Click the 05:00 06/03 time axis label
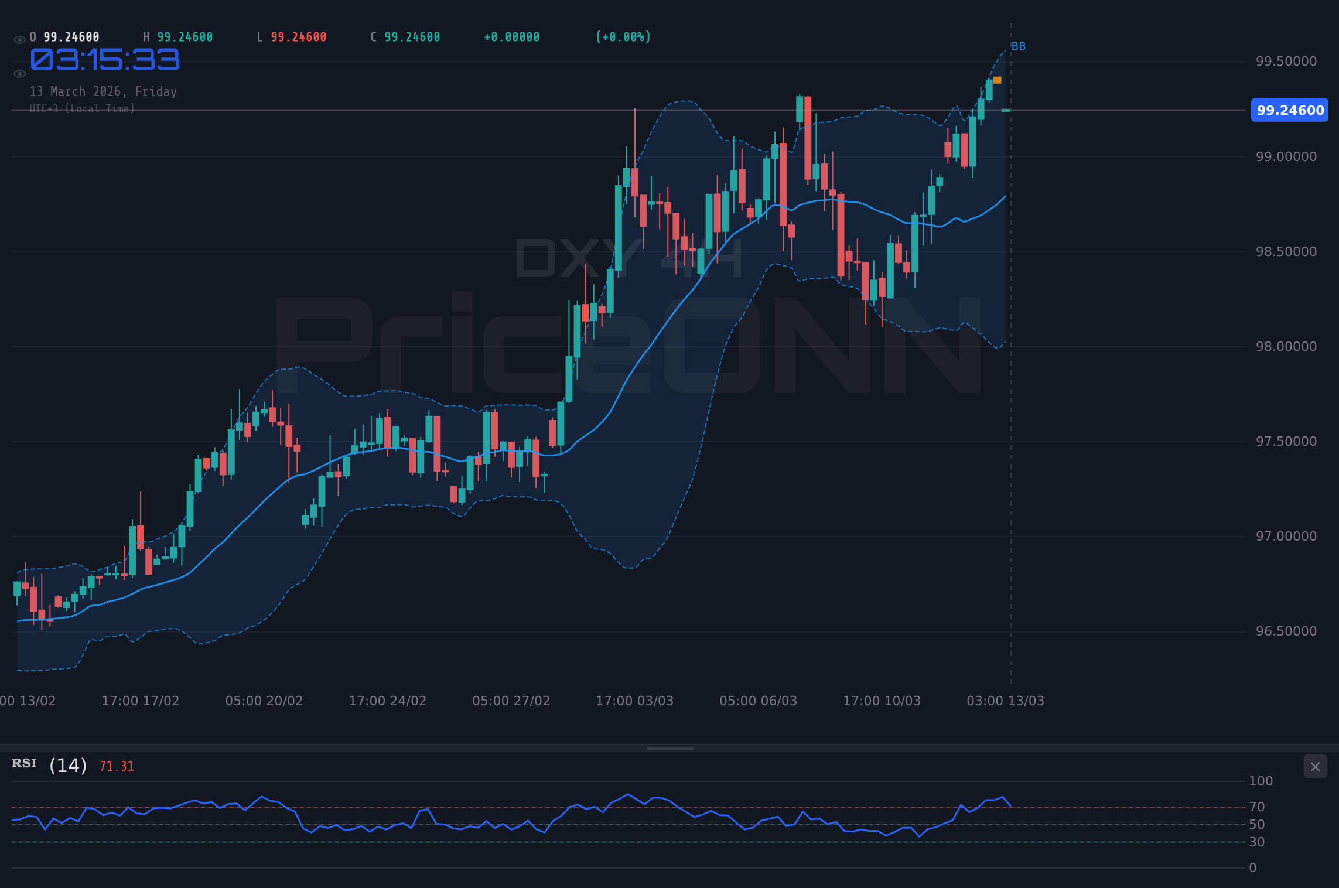 [x=759, y=701]
